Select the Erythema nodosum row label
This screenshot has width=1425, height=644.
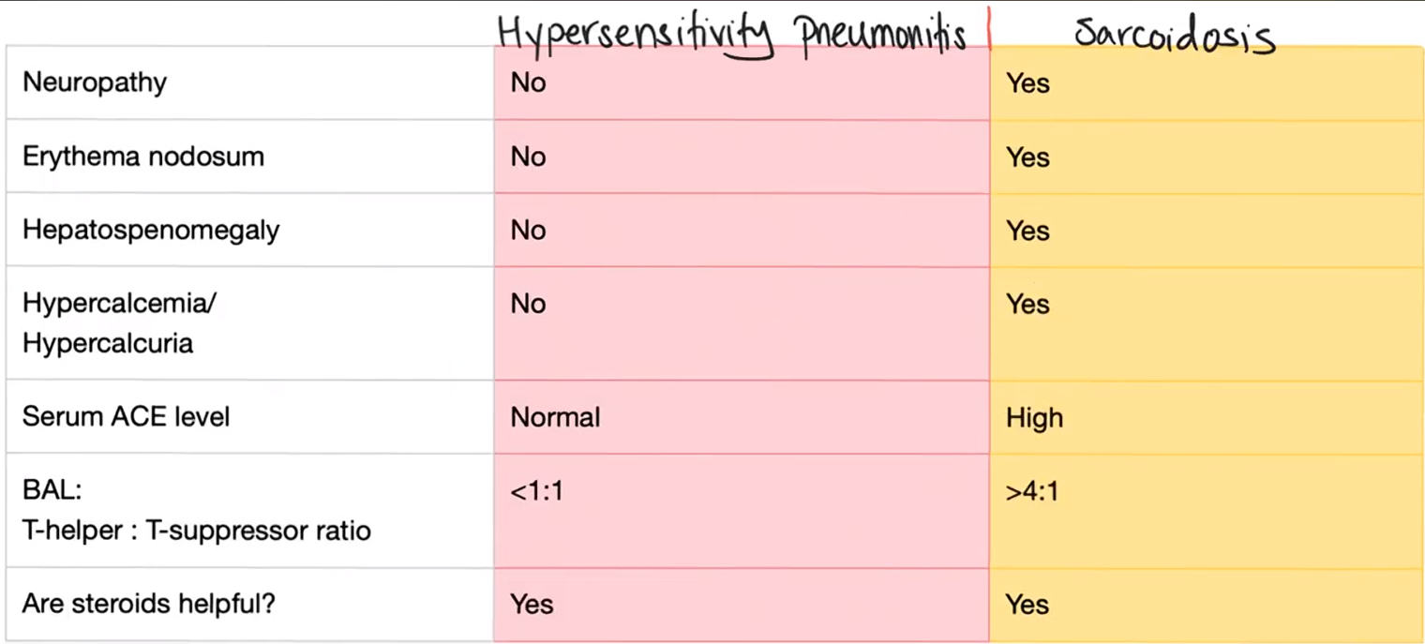click(143, 156)
